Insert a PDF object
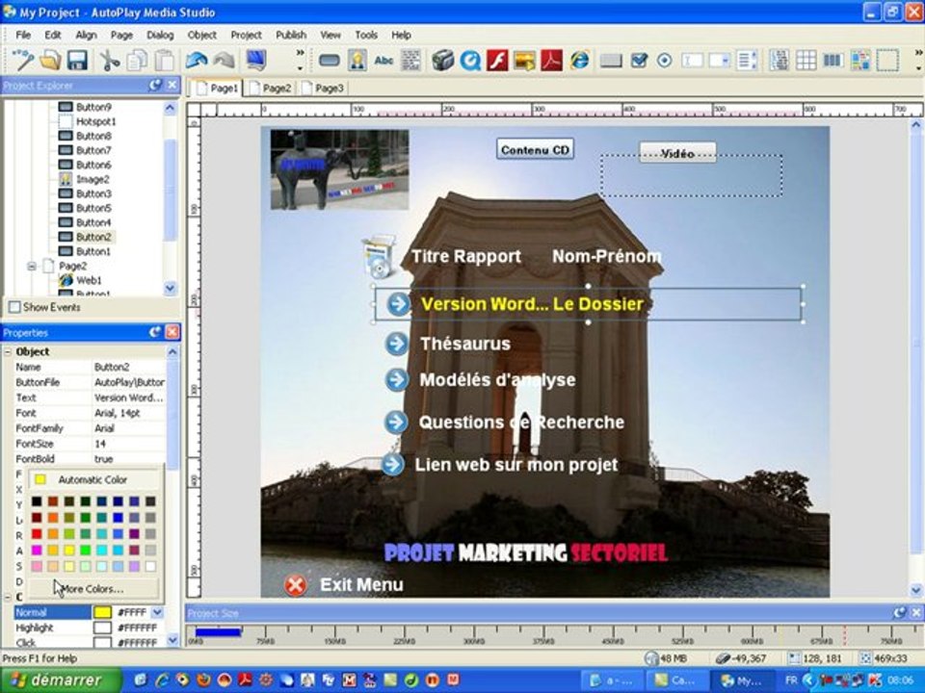This screenshot has height=693, width=925. [x=551, y=60]
